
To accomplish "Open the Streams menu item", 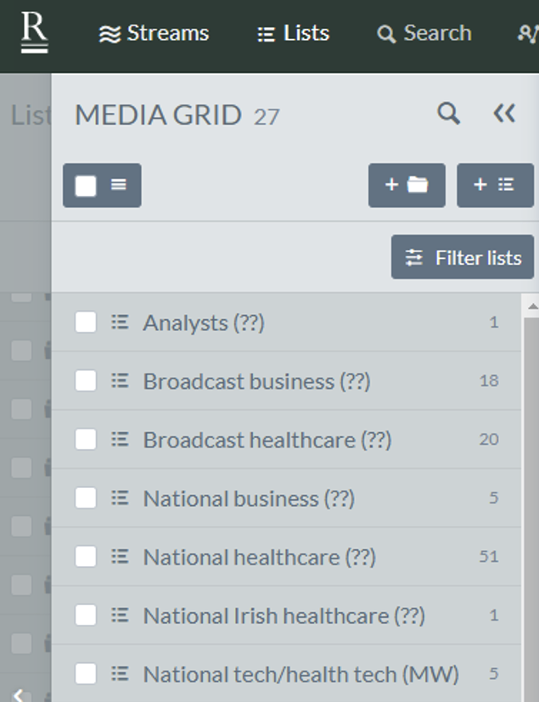I will point(154,34).
